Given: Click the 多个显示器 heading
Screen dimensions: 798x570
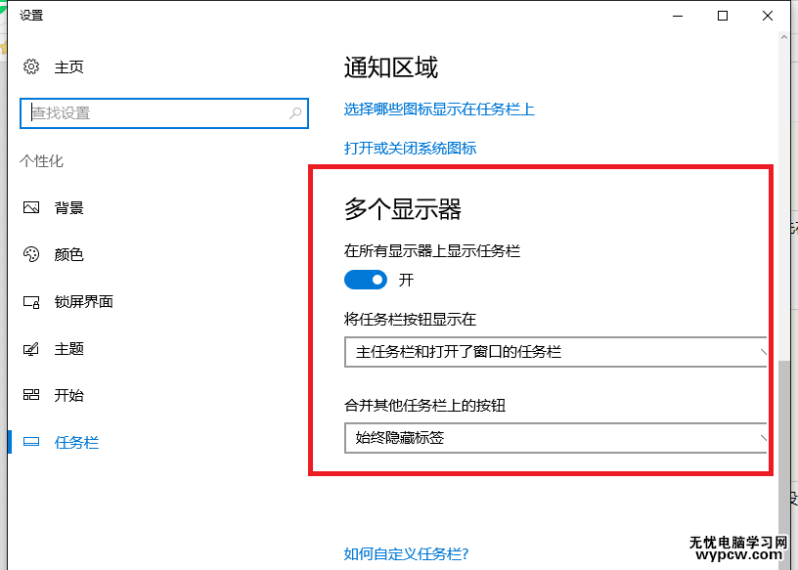Looking at the screenshot, I should click(x=403, y=209).
